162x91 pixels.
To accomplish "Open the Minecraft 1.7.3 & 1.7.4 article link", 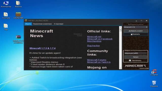I will click(x=43, y=48).
